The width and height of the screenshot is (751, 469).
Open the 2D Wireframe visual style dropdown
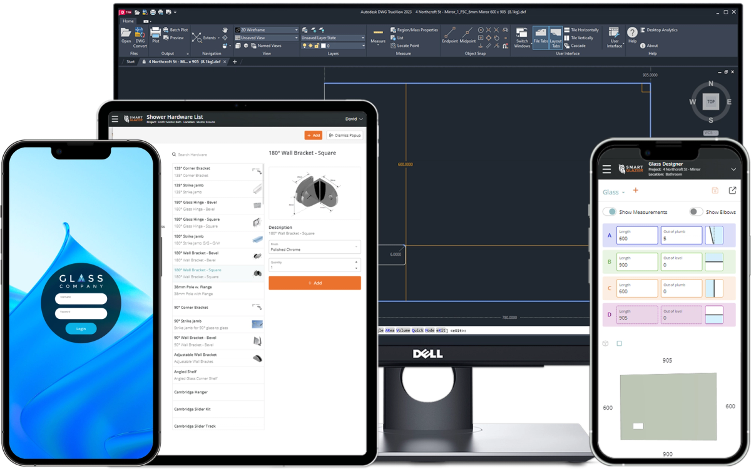[x=295, y=30]
